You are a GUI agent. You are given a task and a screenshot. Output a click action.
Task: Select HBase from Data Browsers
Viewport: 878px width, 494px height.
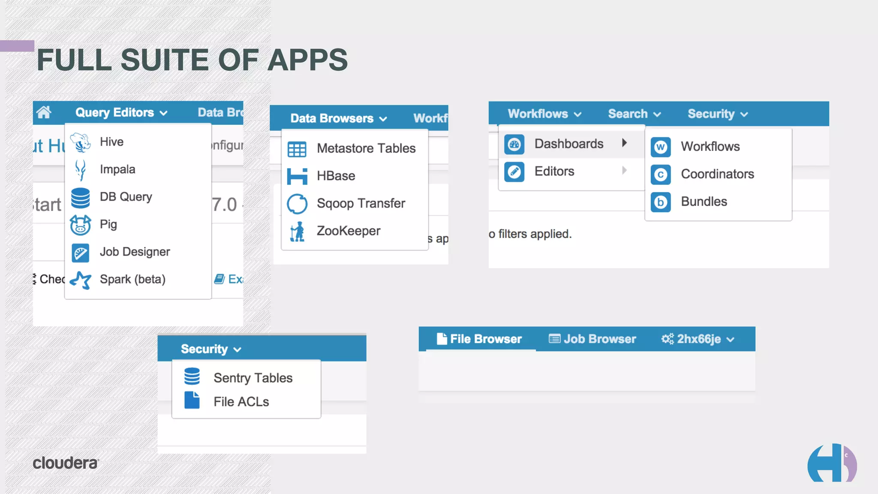click(x=355, y=176)
